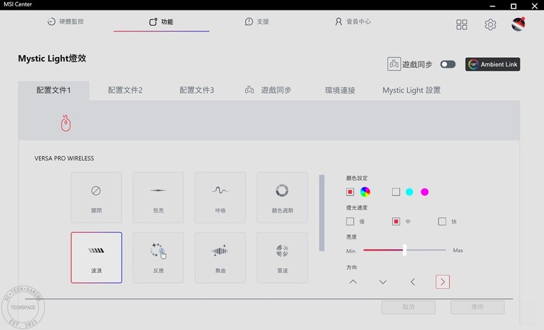Click the Ambient Link button
544x330 pixels.
tap(492, 64)
